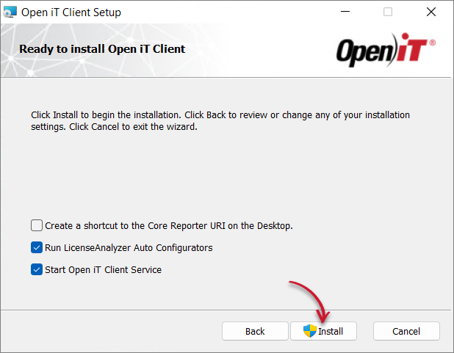Cancel the Open iT Client setup

(x=406, y=331)
